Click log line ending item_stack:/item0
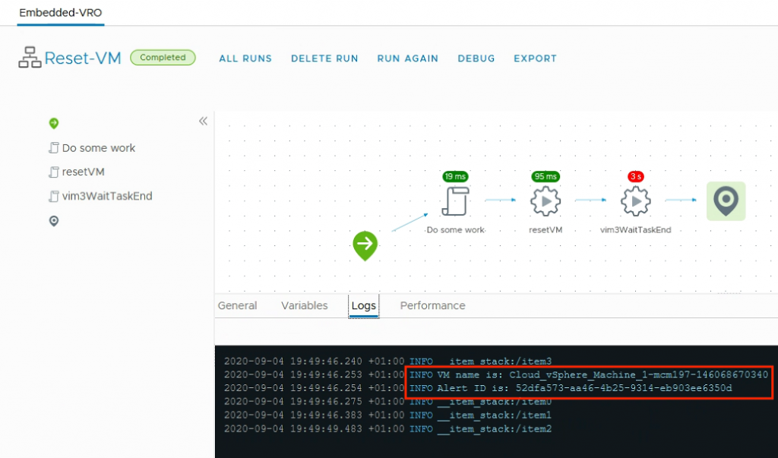Image resolution: width=778 pixels, height=458 pixels. (387, 402)
